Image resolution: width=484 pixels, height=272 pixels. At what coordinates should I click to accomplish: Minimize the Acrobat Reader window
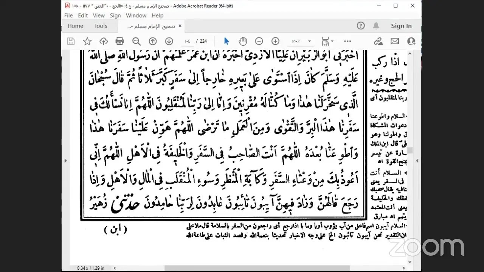[378, 6]
